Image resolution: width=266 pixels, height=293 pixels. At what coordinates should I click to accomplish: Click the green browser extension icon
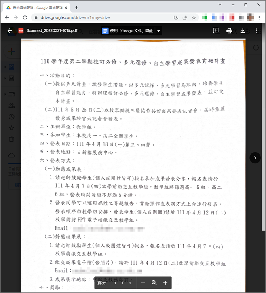click(205, 17)
